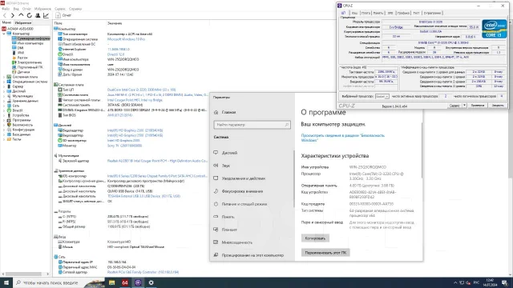The height and width of the screenshot is (288, 513).
Task: Go back with AIDA64 back arrow
Action: coord(5,15)
